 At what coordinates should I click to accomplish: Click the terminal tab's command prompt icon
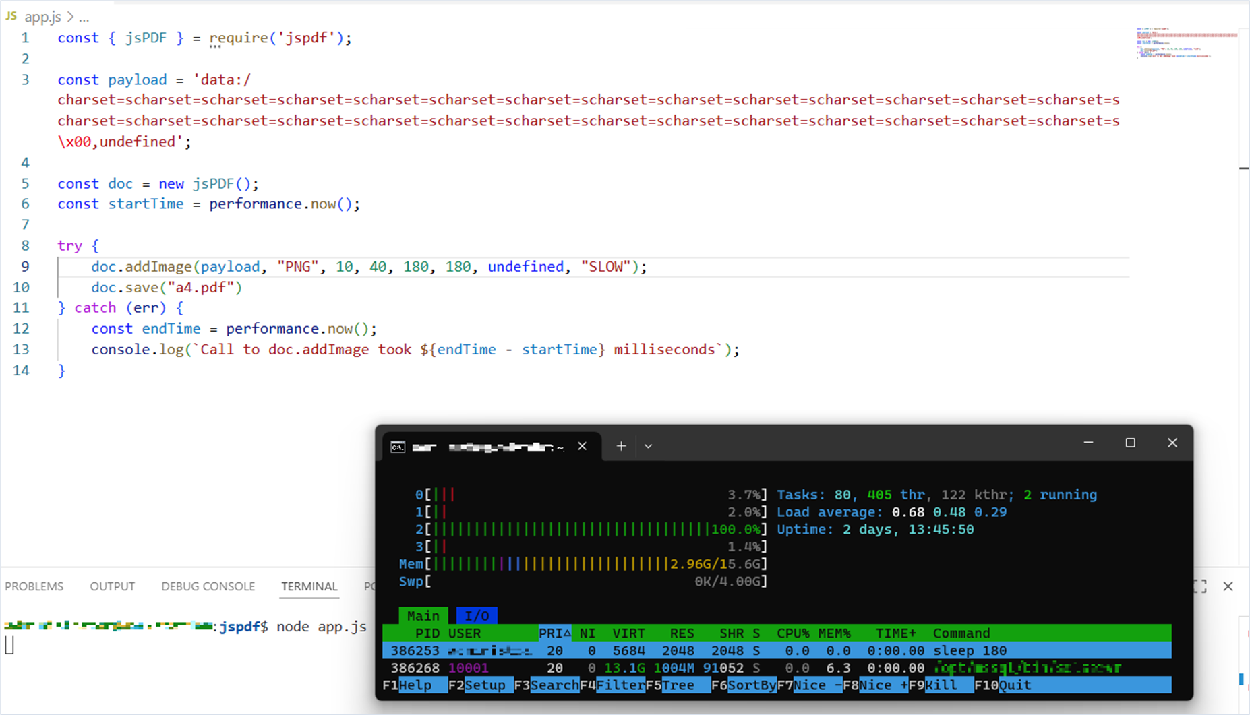coord(398,447)
